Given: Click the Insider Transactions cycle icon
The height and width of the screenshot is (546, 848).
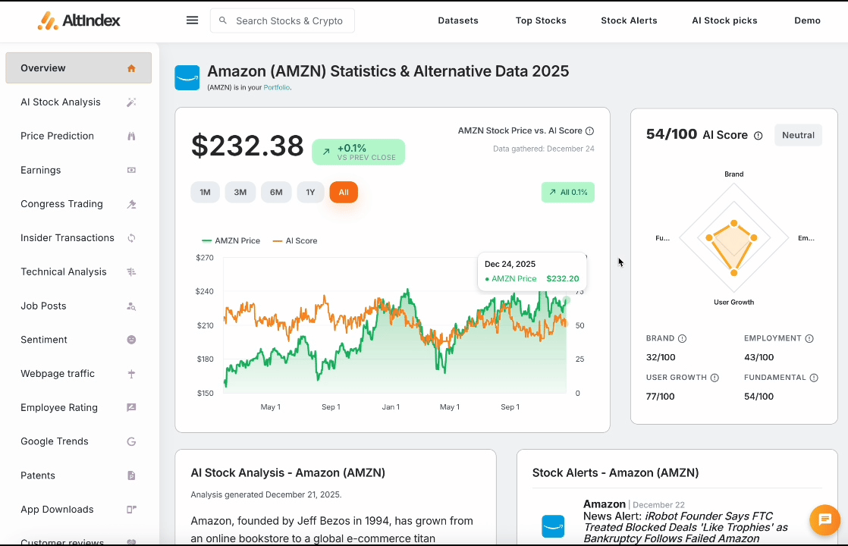Looking at the screenshot, I should coord(131,238).
